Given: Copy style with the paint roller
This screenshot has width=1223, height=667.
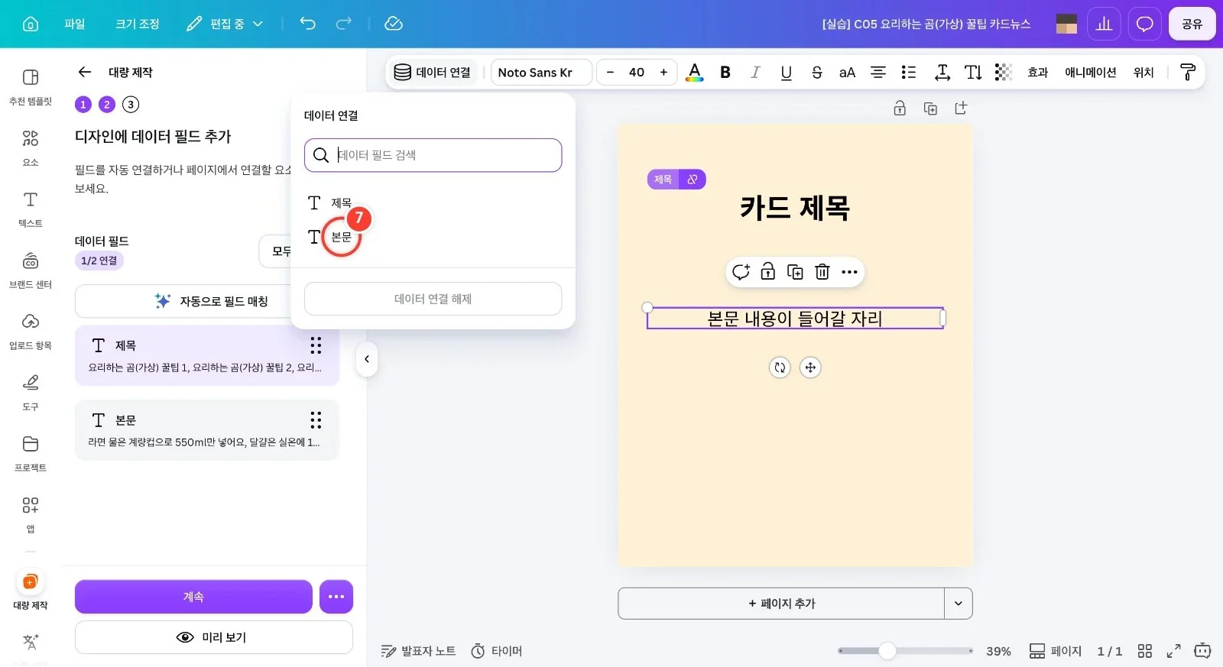Looking at the screenshot, I should click(1187, 73).
